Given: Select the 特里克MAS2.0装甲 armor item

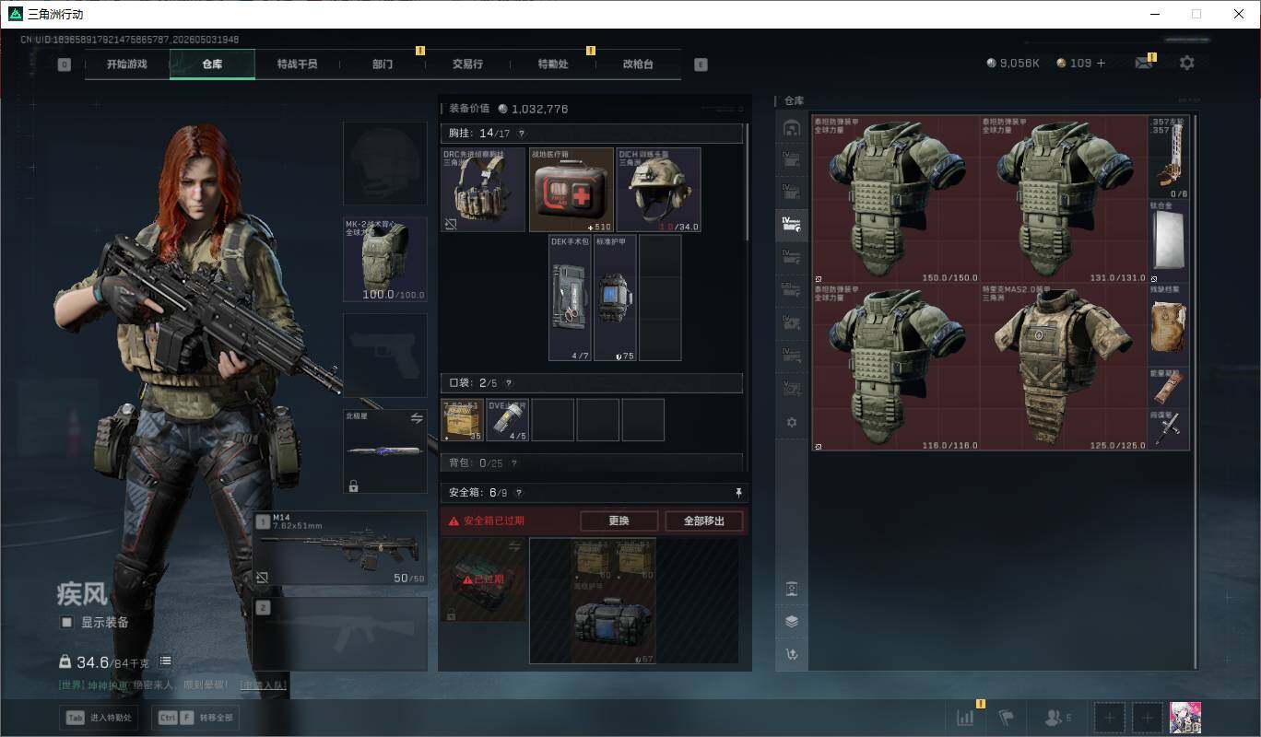Looking at the screenshot, I should click(1064, 367).
